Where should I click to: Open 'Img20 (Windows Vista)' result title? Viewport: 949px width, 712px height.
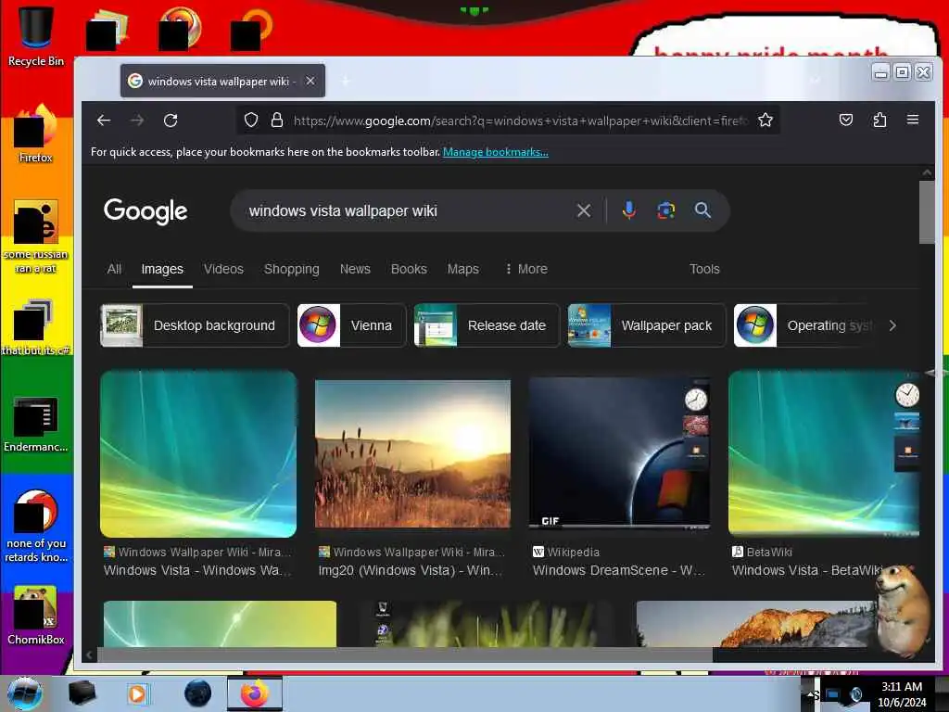pos(411,570)
